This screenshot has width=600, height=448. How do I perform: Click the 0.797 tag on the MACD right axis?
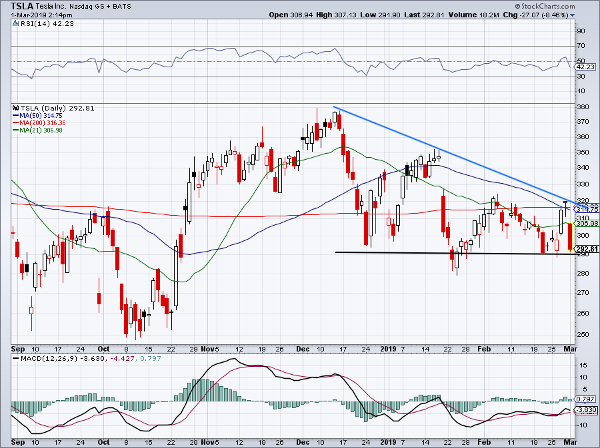pyautogui.click(x=585, y=399)
